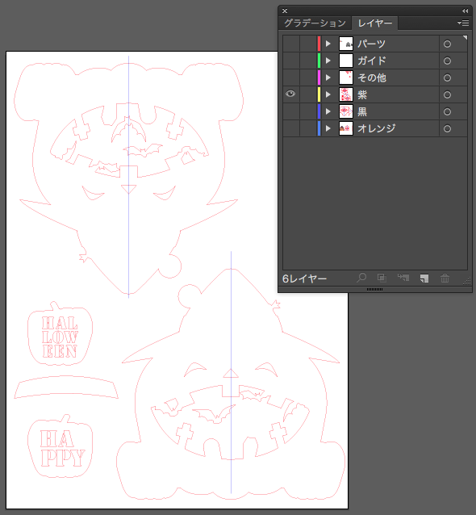Expand the その他 layer disclosure triangle
The height and width of the screenshot is (515, 476).
(x=328, y=77)
